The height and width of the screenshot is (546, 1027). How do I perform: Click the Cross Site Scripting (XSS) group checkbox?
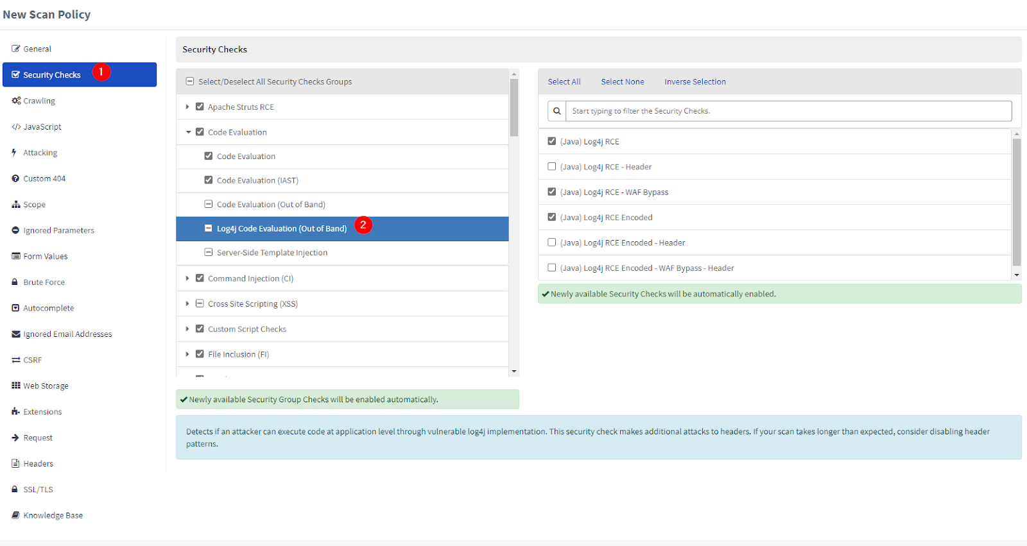[200, 303]
